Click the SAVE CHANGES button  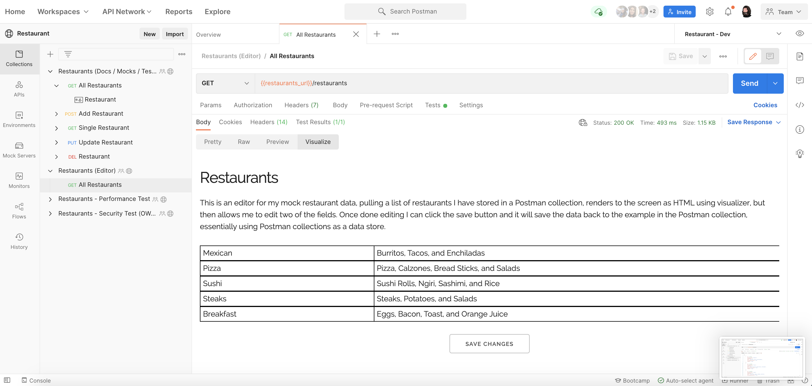click(x=489, y=343)
